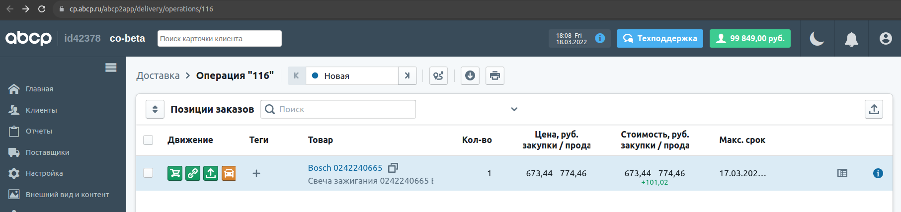Viewport: 901px width, 212px height.
Task: Click the download arrow icon beside status
Action: pos(470,75)
